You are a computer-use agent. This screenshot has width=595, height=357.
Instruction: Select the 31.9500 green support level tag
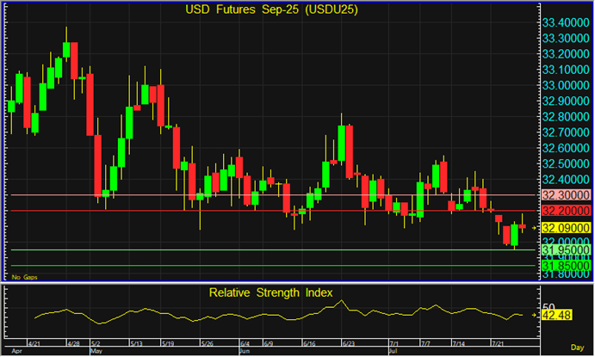(x=564, y=250)
